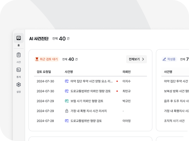Open the 전체보기 button
Image resolution: width=189 pixels, height=141 pixels.
tap(136, 59)
